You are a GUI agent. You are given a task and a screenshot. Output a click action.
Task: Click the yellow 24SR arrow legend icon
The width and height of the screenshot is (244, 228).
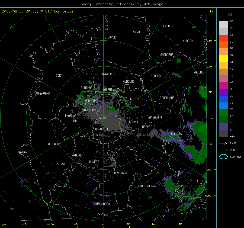pos(223,143)
